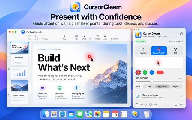Screen dimensions: 192x120
Task: Choose the red laser color swatch
Action: [138, 73]
